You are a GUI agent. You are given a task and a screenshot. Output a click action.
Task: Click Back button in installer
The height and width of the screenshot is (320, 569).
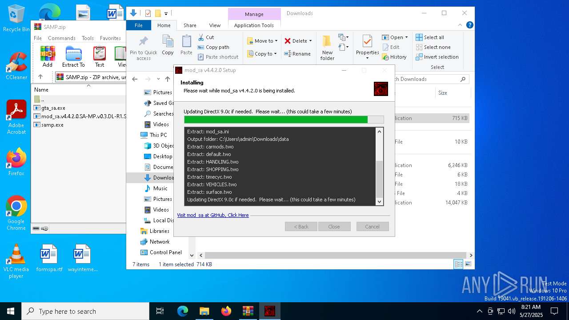[x=301, y=227]
